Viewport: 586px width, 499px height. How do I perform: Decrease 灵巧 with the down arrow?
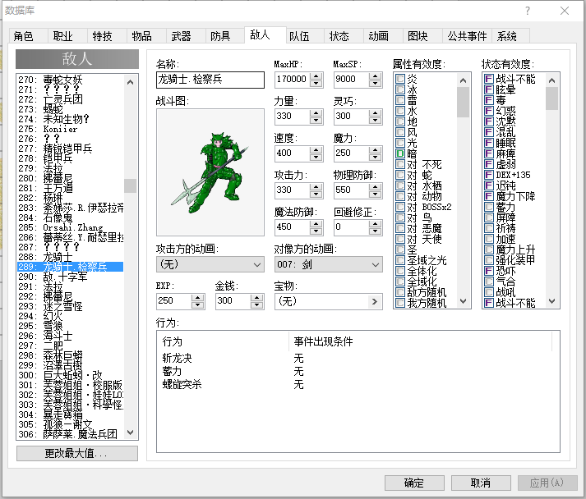tap(376, 120)
